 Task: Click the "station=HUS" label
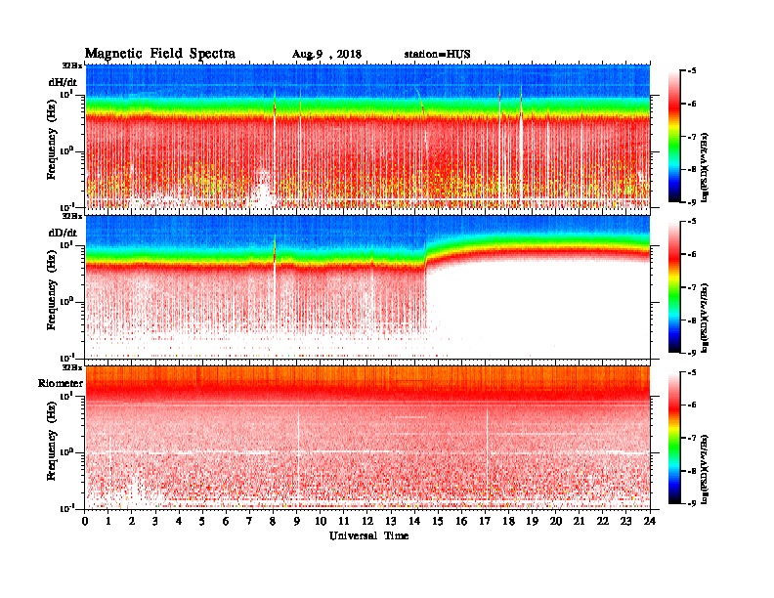(x=437, y=55)
